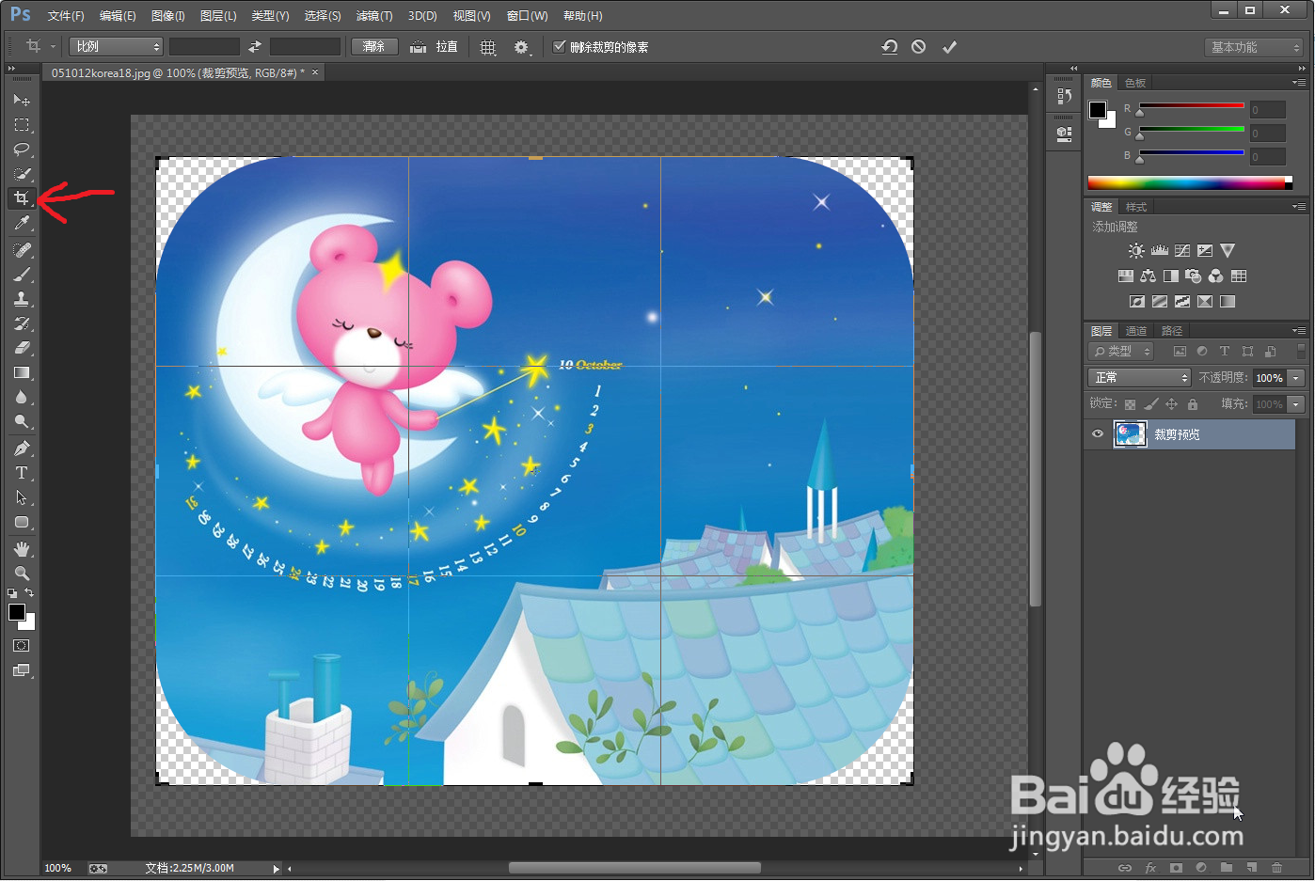Click the foreground color swatch in Color panel
The image size is (1315, 881).
point(1098,110)
